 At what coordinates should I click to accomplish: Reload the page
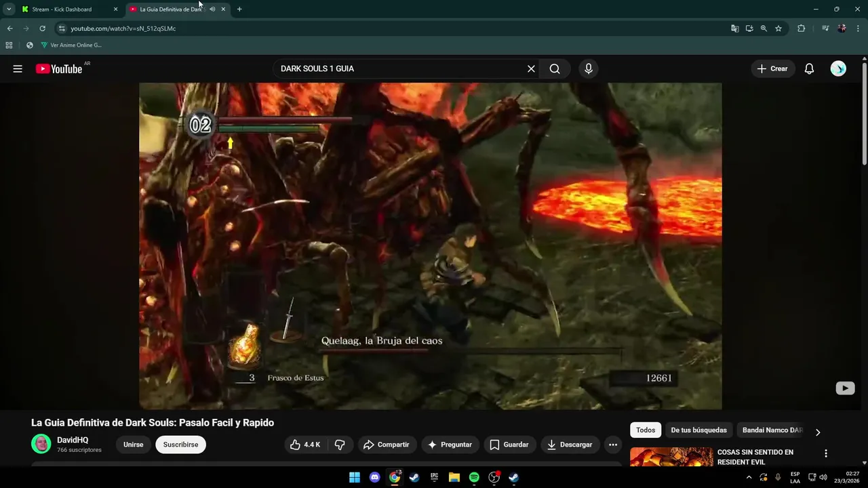42,28
